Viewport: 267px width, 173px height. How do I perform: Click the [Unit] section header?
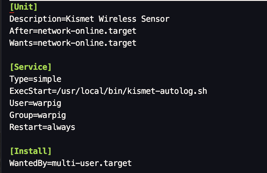pyautogui.click(x=24, y=7)
